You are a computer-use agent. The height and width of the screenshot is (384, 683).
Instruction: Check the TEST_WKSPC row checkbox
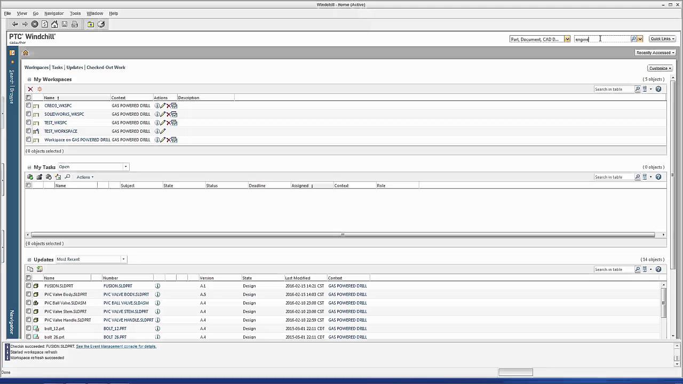tap(29, 123)
